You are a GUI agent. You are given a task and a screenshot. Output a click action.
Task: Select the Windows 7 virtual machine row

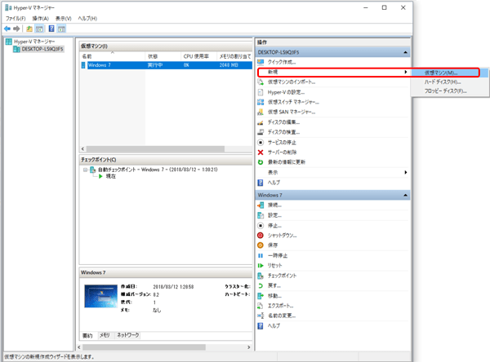coord(167,65)
